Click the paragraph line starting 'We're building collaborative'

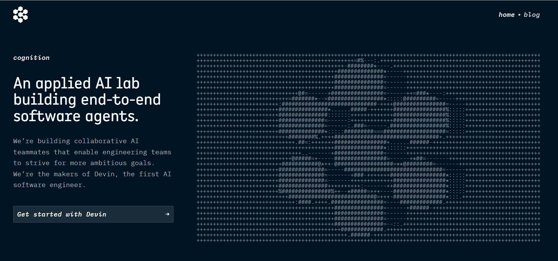pos(76,141)
